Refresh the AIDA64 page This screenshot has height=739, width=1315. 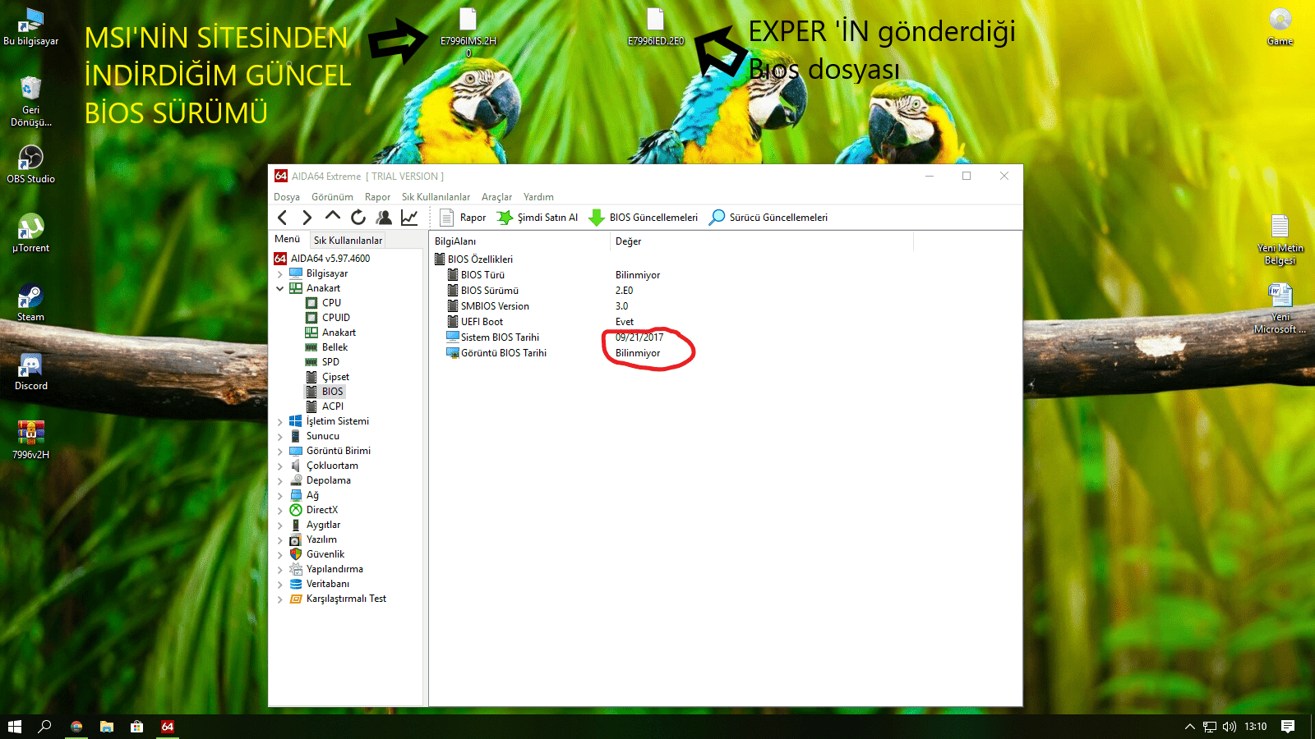358,218
